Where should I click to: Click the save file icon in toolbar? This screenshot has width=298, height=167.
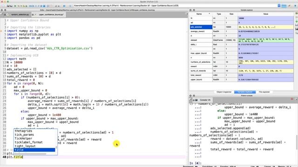pos(8,6)
